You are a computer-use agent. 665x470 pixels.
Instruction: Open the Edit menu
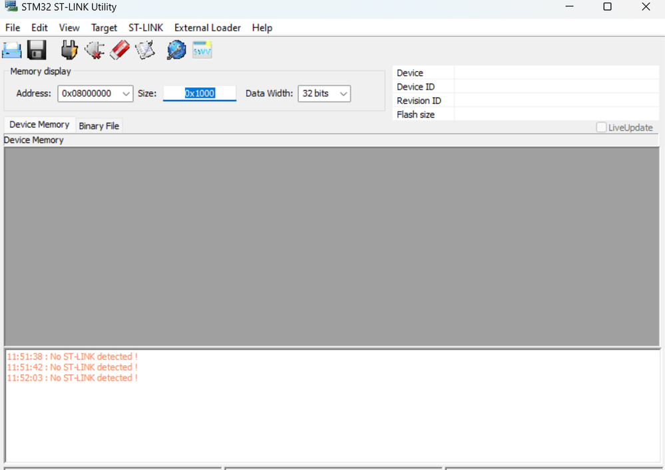39,27
